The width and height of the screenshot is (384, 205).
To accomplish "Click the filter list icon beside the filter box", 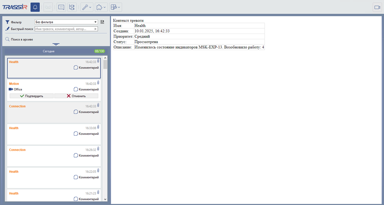I will point(102,22).
